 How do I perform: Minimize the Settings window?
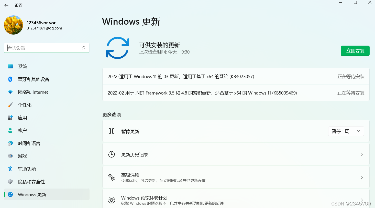[x=341, y=3]
